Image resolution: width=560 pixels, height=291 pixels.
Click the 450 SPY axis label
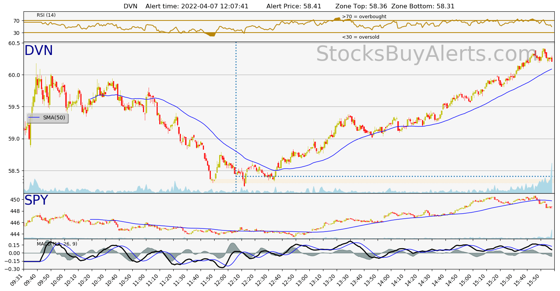[15, 200]
